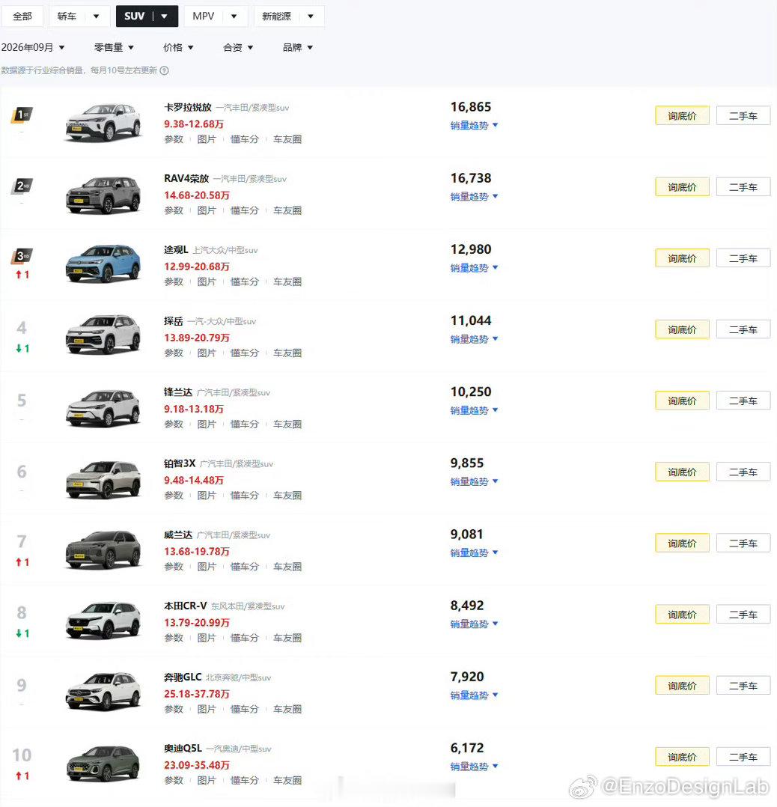Open the 2026年09月 month dropdown

(33, 47)
